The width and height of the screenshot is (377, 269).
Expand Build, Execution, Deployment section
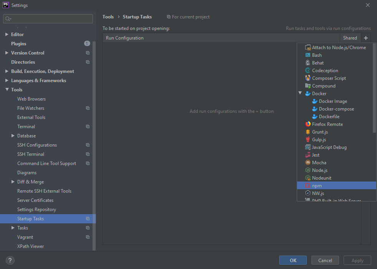(x=7, y=71)
